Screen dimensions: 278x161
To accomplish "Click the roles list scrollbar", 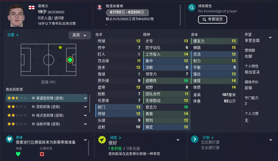I will (89, 103).
